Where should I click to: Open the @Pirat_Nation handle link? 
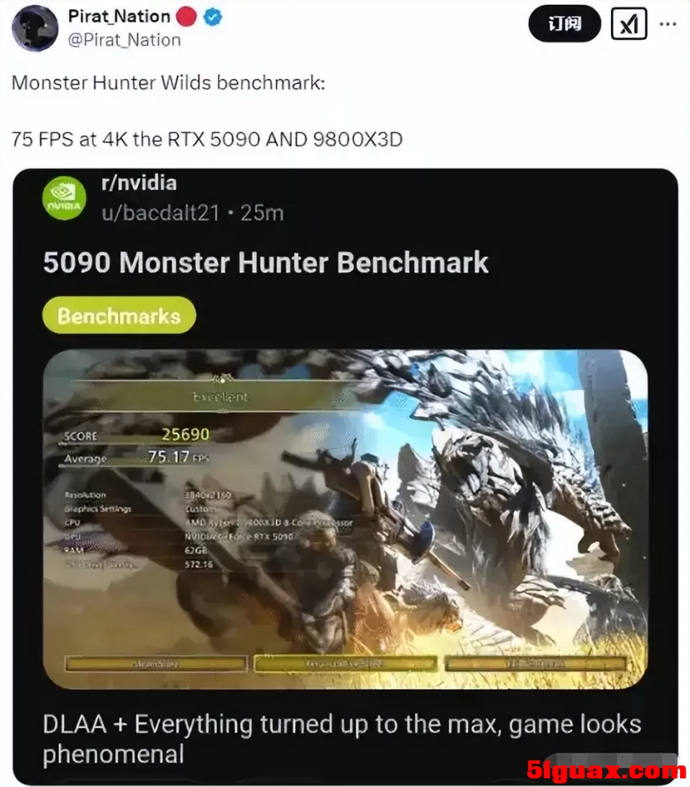pyautogui.click(x=124, y=40)
